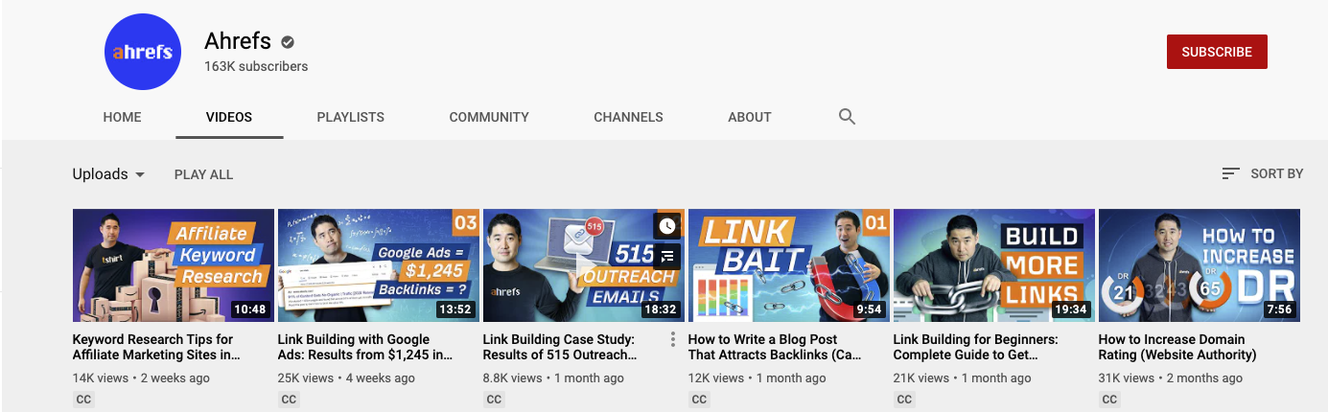Open three-dot menu beside Link Building Case Study
1328x412 pixels.
(x=673, y=339)
